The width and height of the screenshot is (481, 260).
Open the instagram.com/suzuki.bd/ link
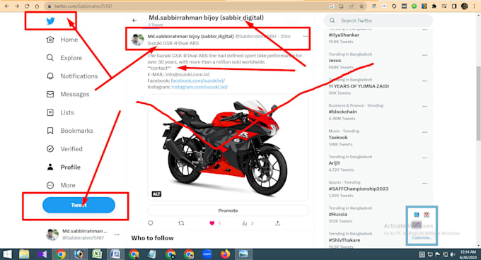[x=199, y=87]
